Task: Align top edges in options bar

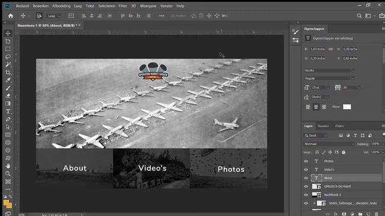Action: [123, 16]
